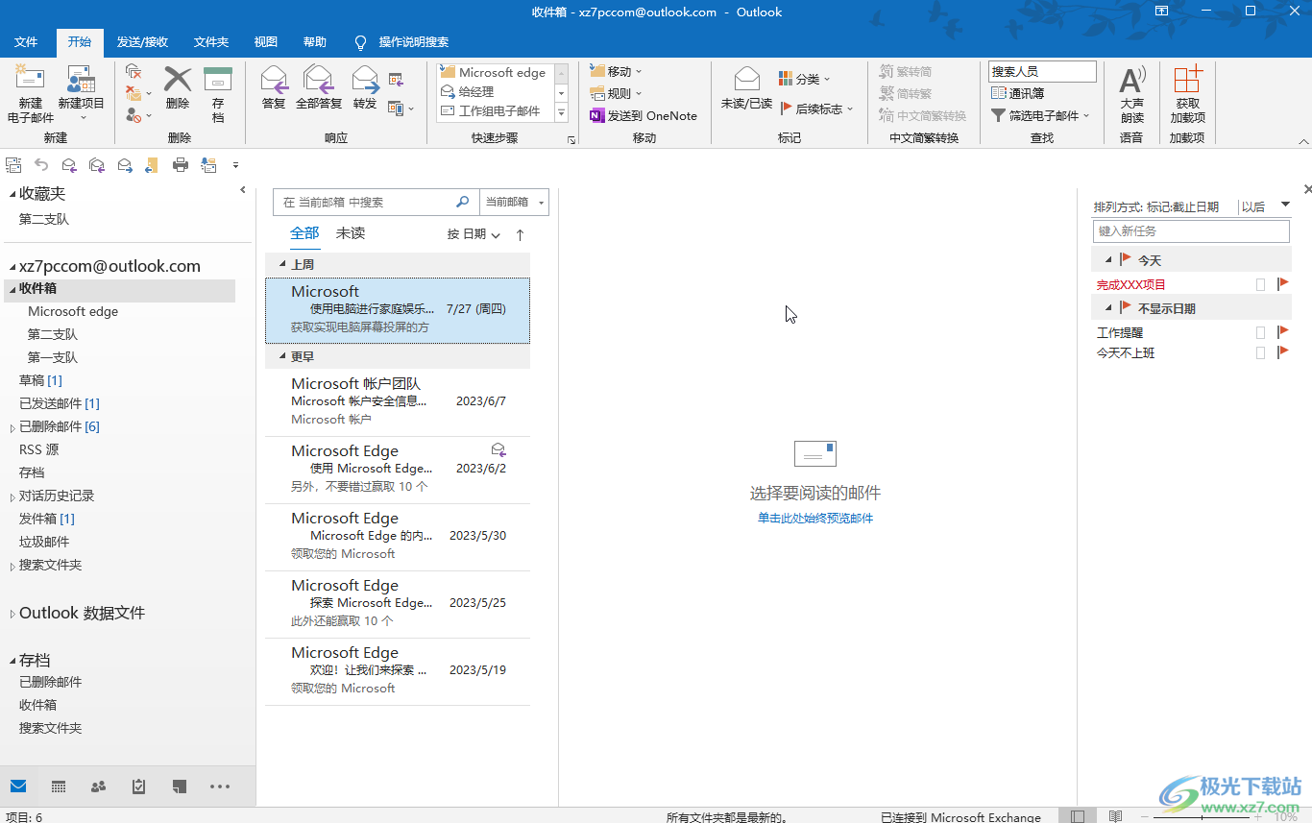
Task: Click the print icon in quick access toolbar
Action: tap(180, 165)
